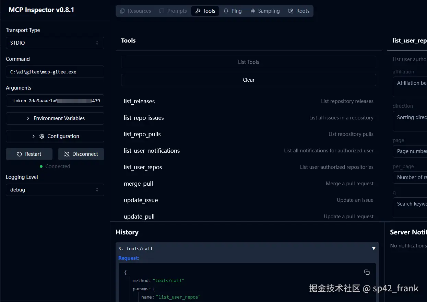This screenshot has height=302, width=427.
Task: Click the Clear button
Action: 249,80
